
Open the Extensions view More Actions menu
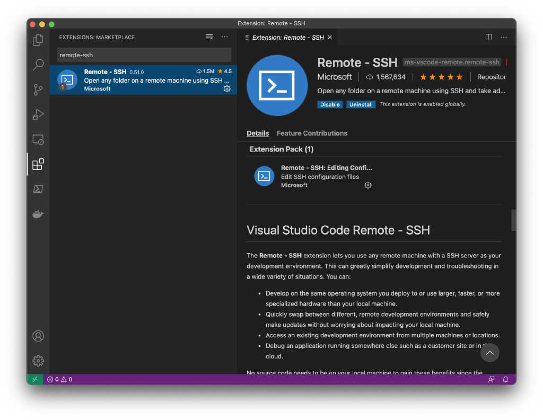point(224,37)
